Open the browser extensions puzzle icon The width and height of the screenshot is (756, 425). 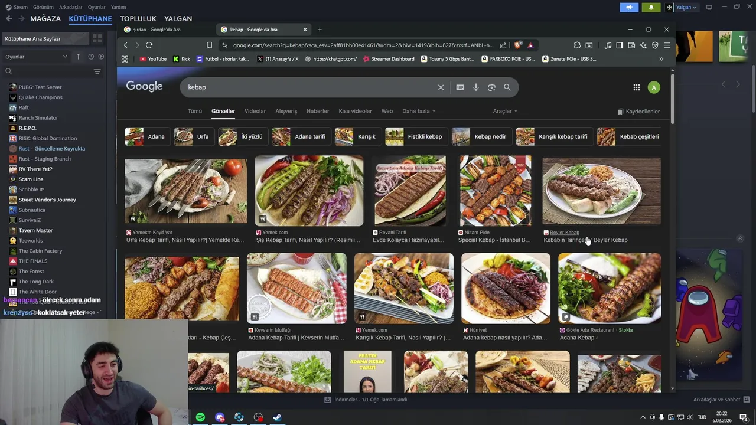[577, 45]
